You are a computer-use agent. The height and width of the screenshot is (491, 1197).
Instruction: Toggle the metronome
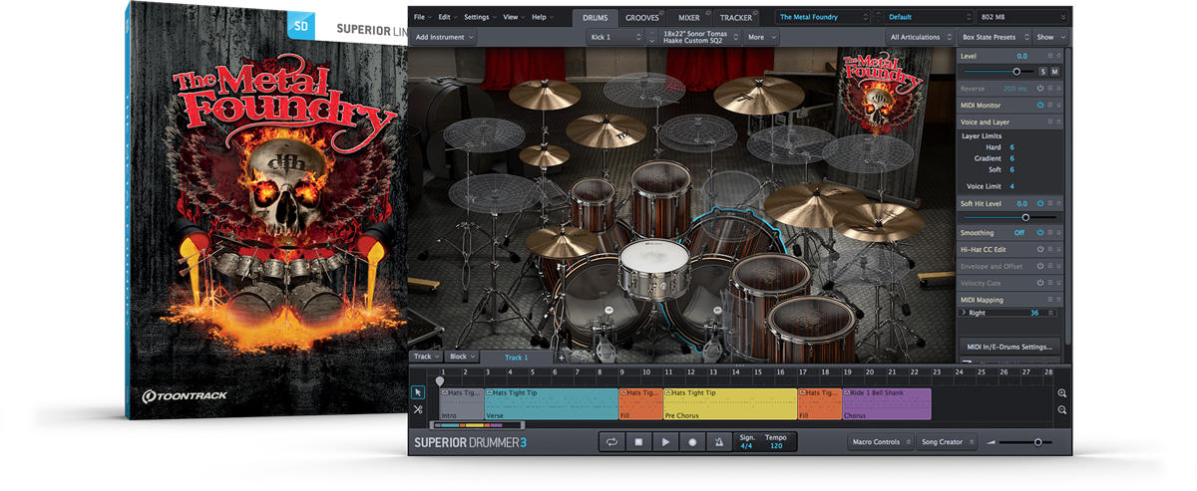pyautogui.click(x=718, y=442)
